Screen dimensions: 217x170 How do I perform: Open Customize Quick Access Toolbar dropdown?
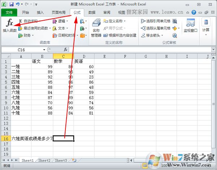(x=36, y=4)
